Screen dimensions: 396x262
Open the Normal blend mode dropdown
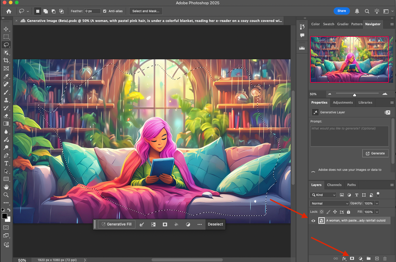pos(329,203)
